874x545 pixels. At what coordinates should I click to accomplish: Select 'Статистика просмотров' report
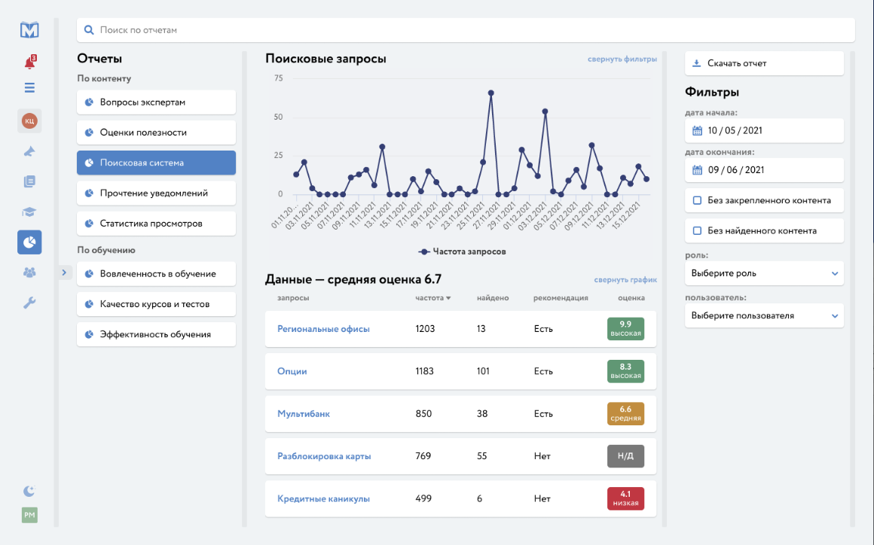coord(156,224)
